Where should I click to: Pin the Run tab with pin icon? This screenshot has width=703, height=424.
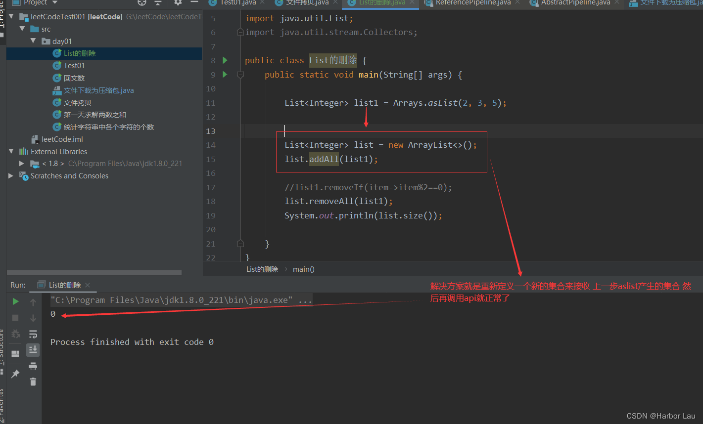pos(15,374)
